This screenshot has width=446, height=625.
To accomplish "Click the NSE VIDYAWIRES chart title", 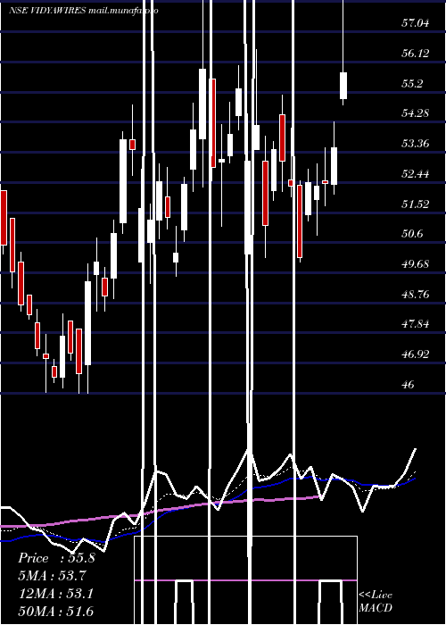I will tap(84, 11).
